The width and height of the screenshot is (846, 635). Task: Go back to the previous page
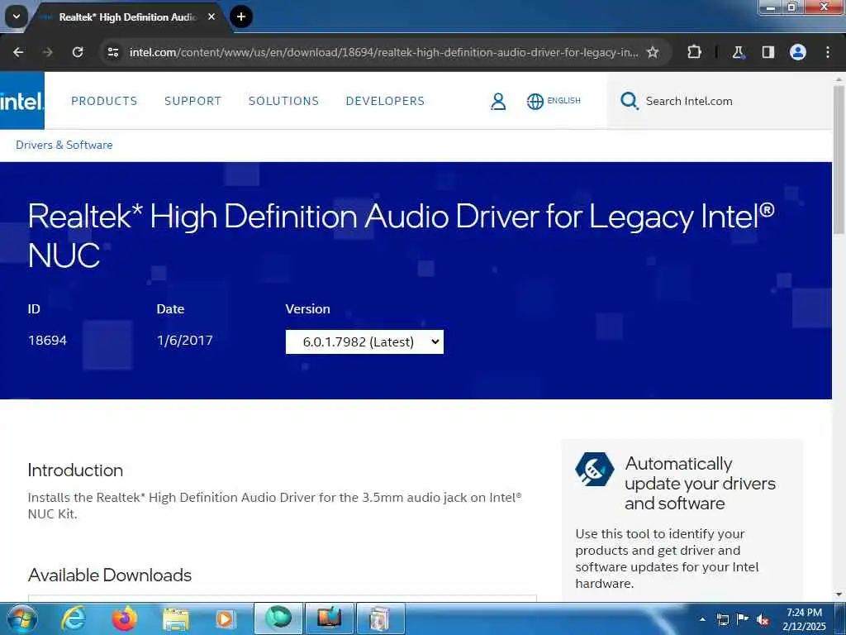click(x=18, y=52)
